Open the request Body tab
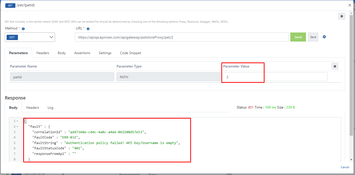355x175 pixels. (x=62, y=53)
